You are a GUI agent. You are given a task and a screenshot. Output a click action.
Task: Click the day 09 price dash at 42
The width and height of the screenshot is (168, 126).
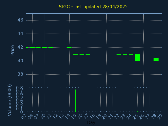tap(39, 47)
